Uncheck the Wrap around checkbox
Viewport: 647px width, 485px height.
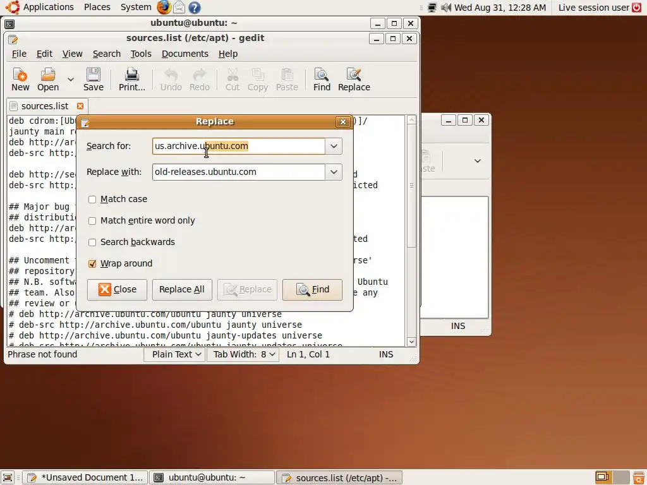pyautogui.click(x=92, y=263)
